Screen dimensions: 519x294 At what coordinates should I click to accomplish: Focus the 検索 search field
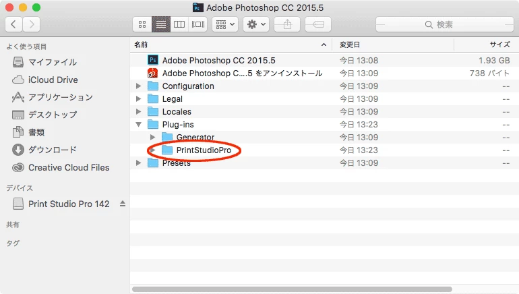[445, 24]
